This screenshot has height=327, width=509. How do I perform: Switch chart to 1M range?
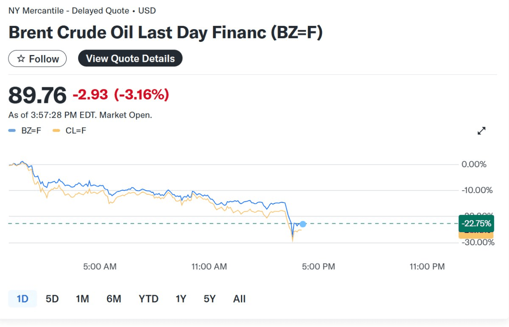click(82, 299)
